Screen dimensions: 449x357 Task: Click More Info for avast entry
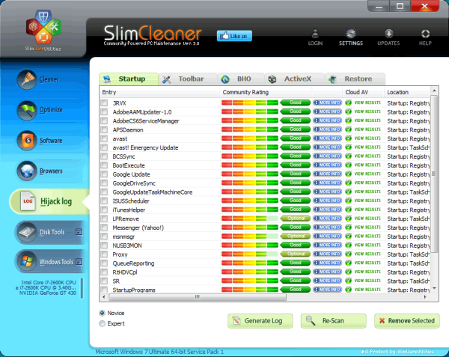(x=327, y=138)
